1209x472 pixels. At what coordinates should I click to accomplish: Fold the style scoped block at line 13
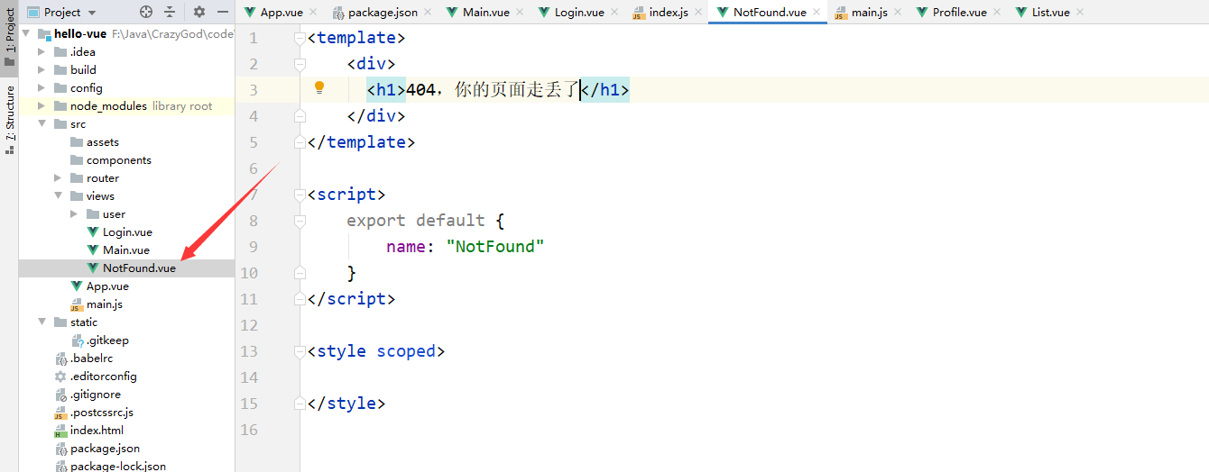pos(300,351)
